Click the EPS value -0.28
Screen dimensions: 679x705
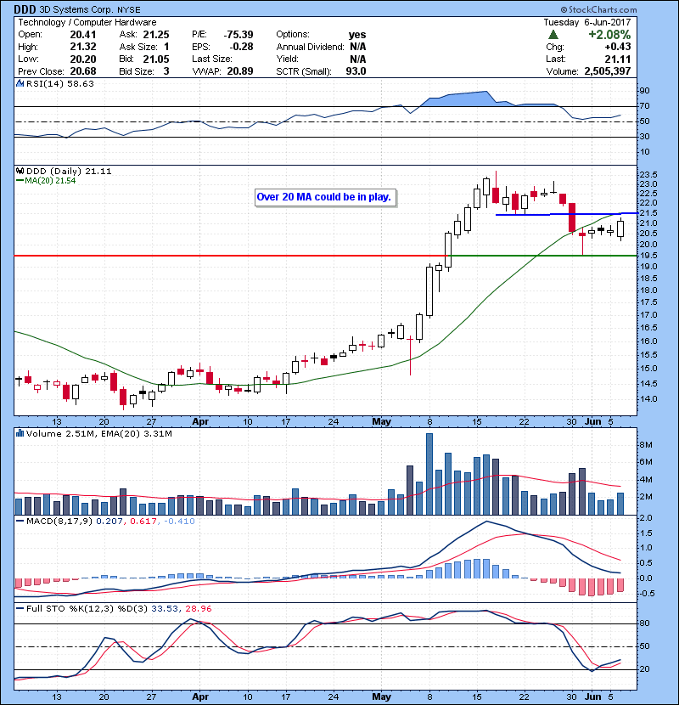(241, 47)
